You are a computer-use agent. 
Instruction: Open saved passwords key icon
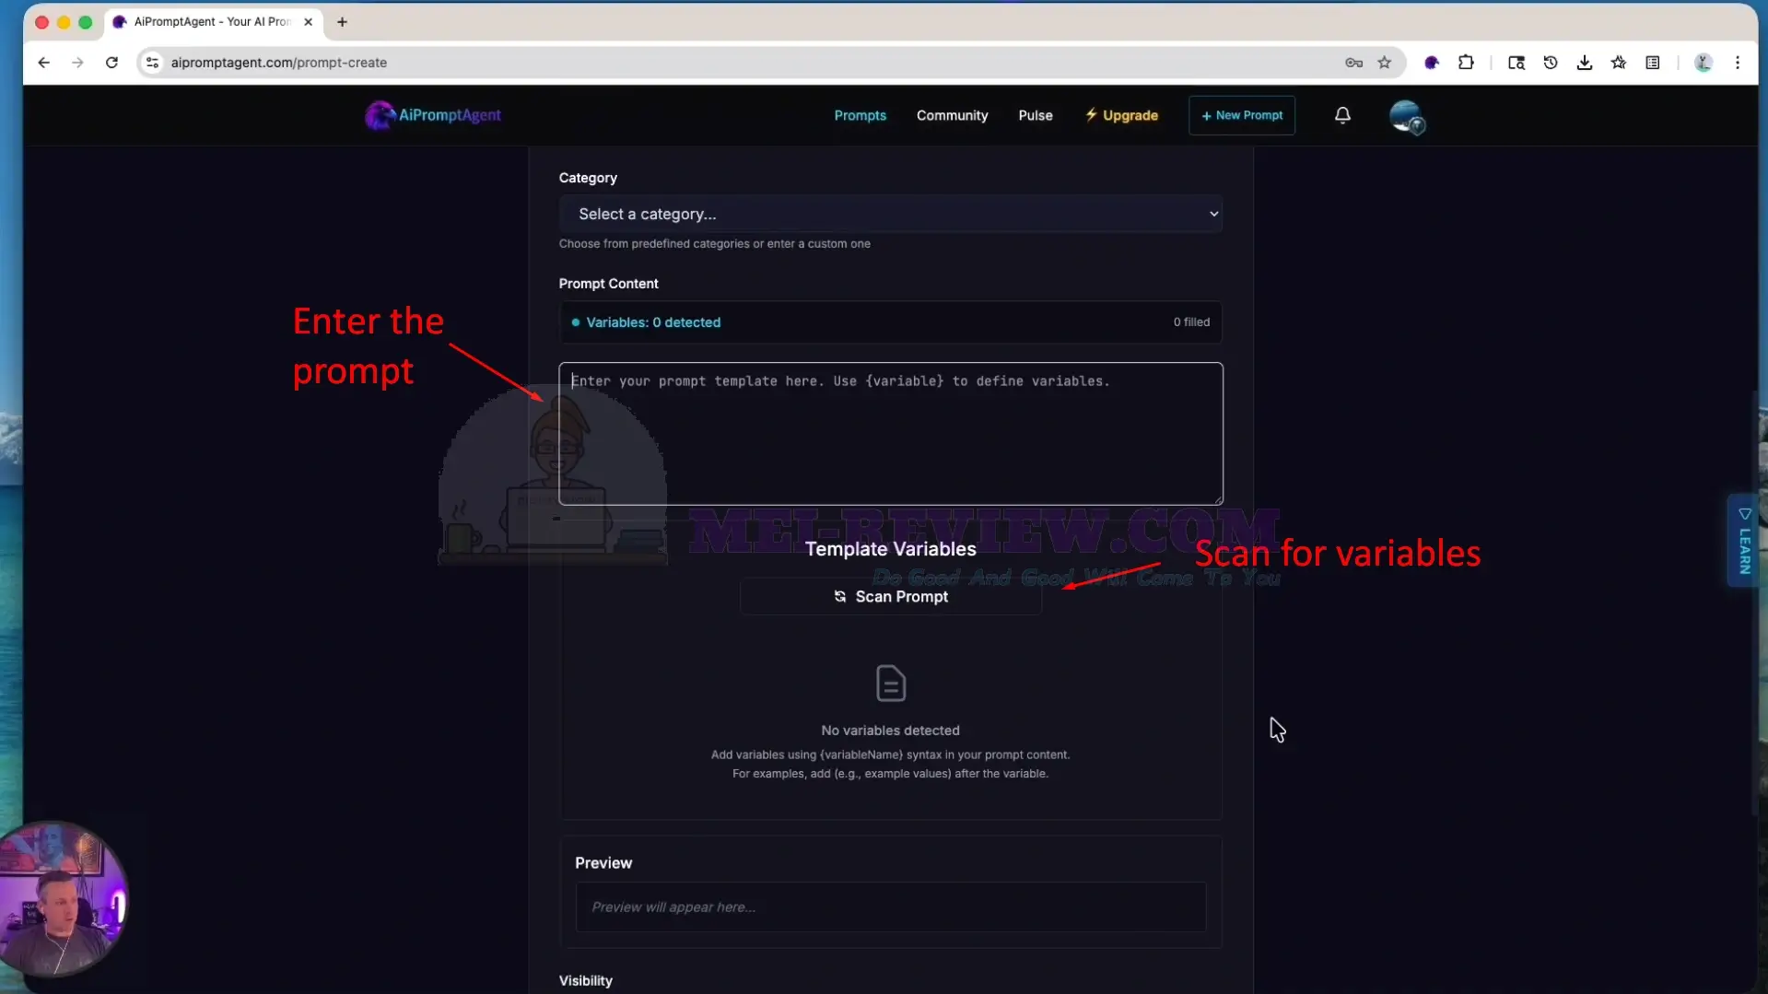coord(1353,63)
